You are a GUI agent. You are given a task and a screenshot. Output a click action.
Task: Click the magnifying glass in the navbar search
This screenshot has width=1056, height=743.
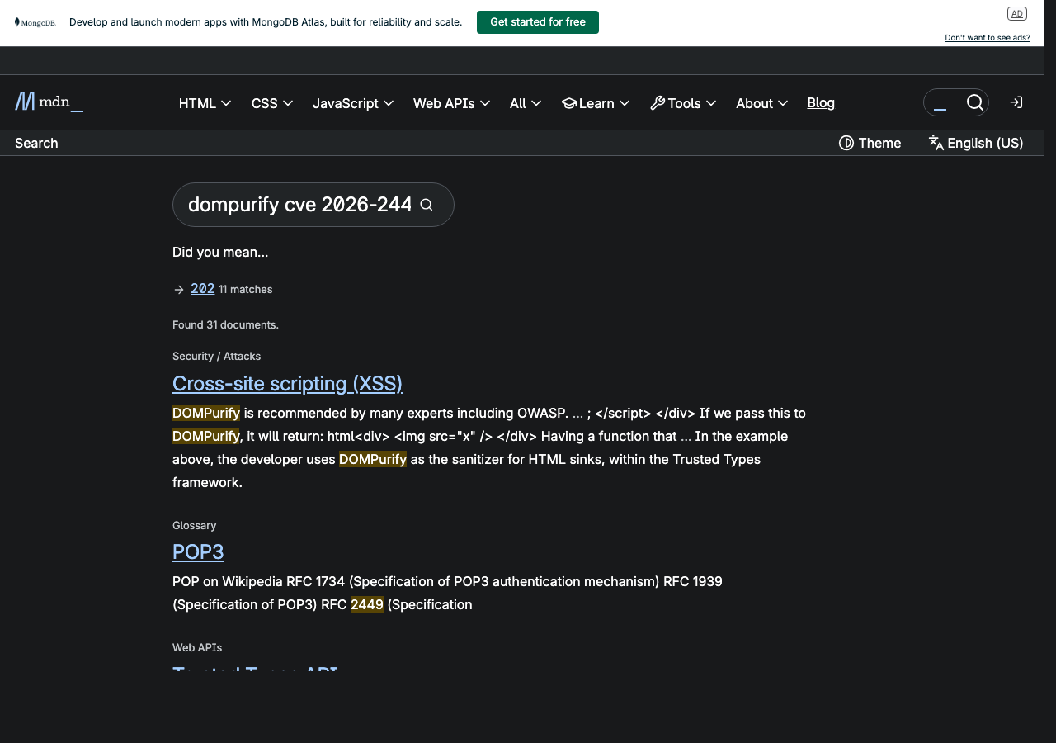point(975,102)
